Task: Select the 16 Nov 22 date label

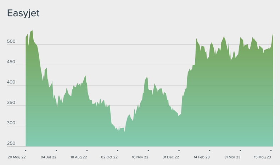Action: [x=140, y=157]
